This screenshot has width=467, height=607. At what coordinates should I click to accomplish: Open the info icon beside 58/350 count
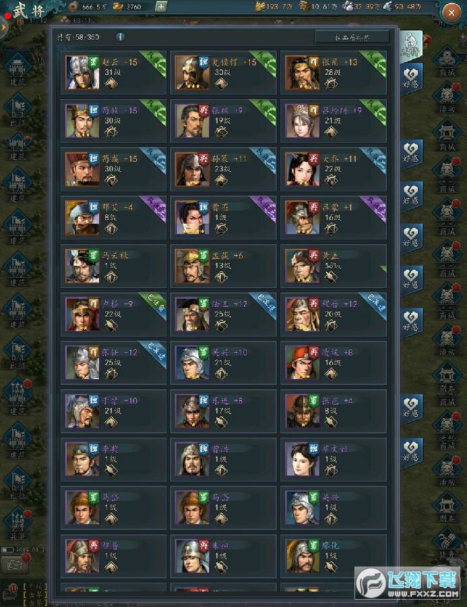[121, 37]
